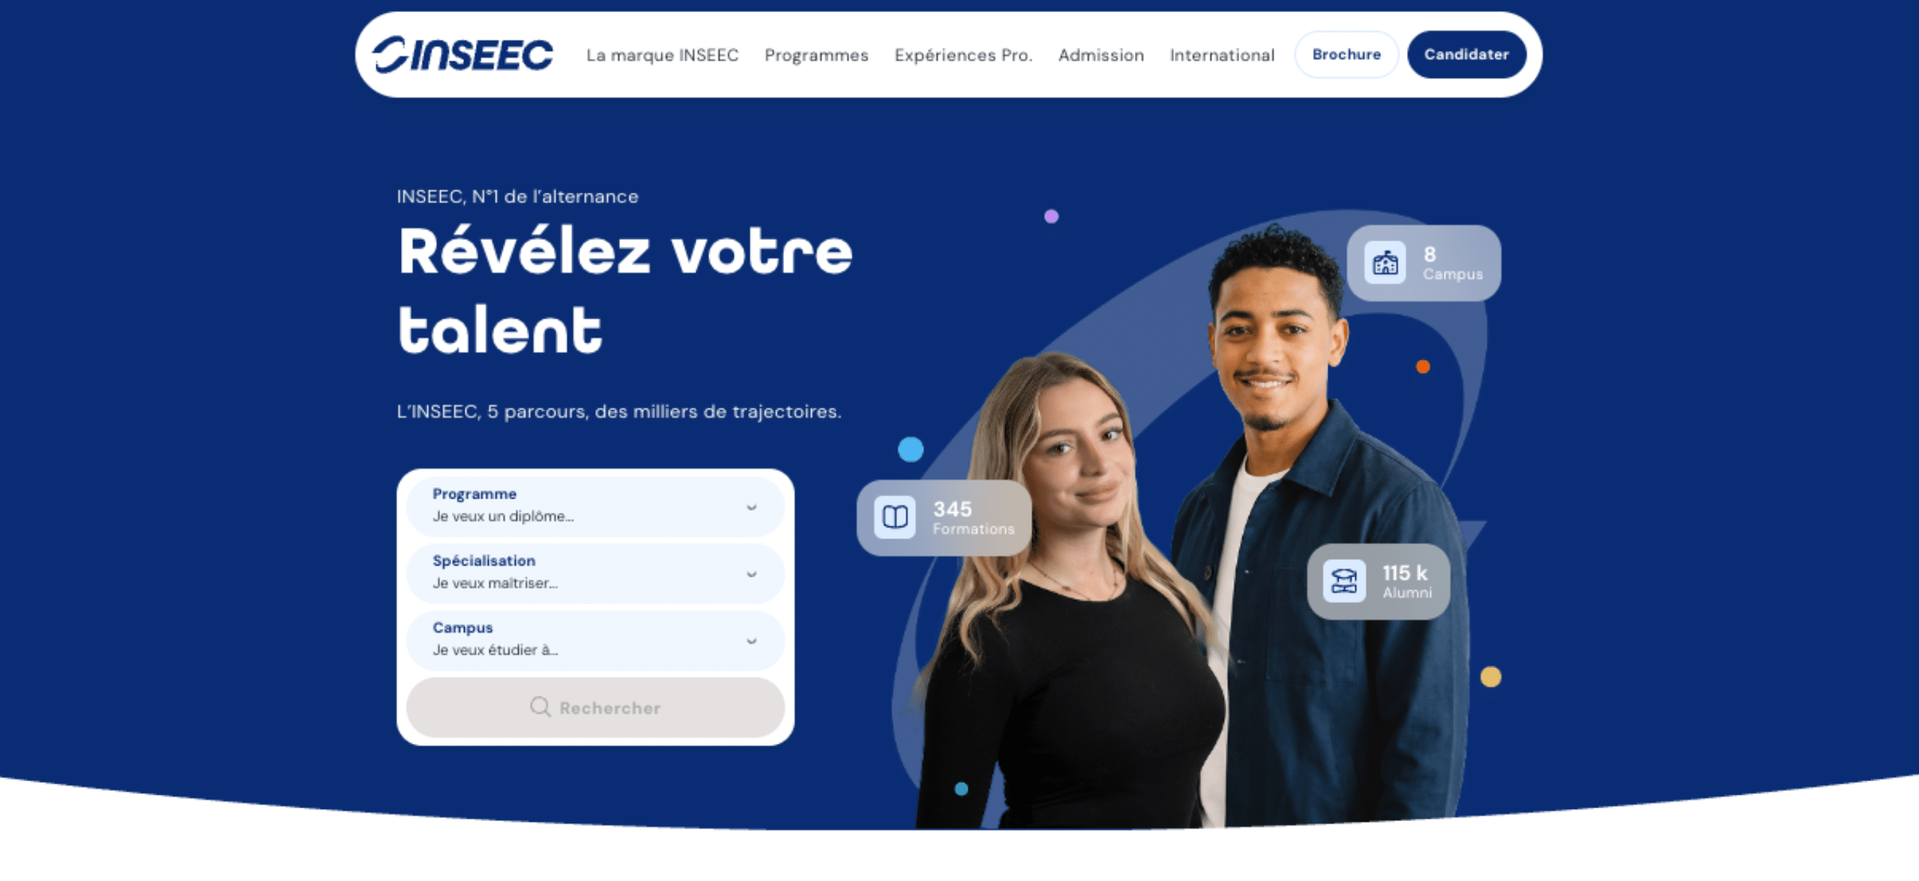The image size is (1919, 881).
Task: Click the magnifying glass search icon
Action: click(540, 707)
